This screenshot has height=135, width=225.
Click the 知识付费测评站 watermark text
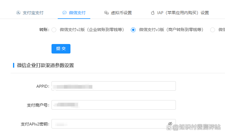tap(197, 127)
